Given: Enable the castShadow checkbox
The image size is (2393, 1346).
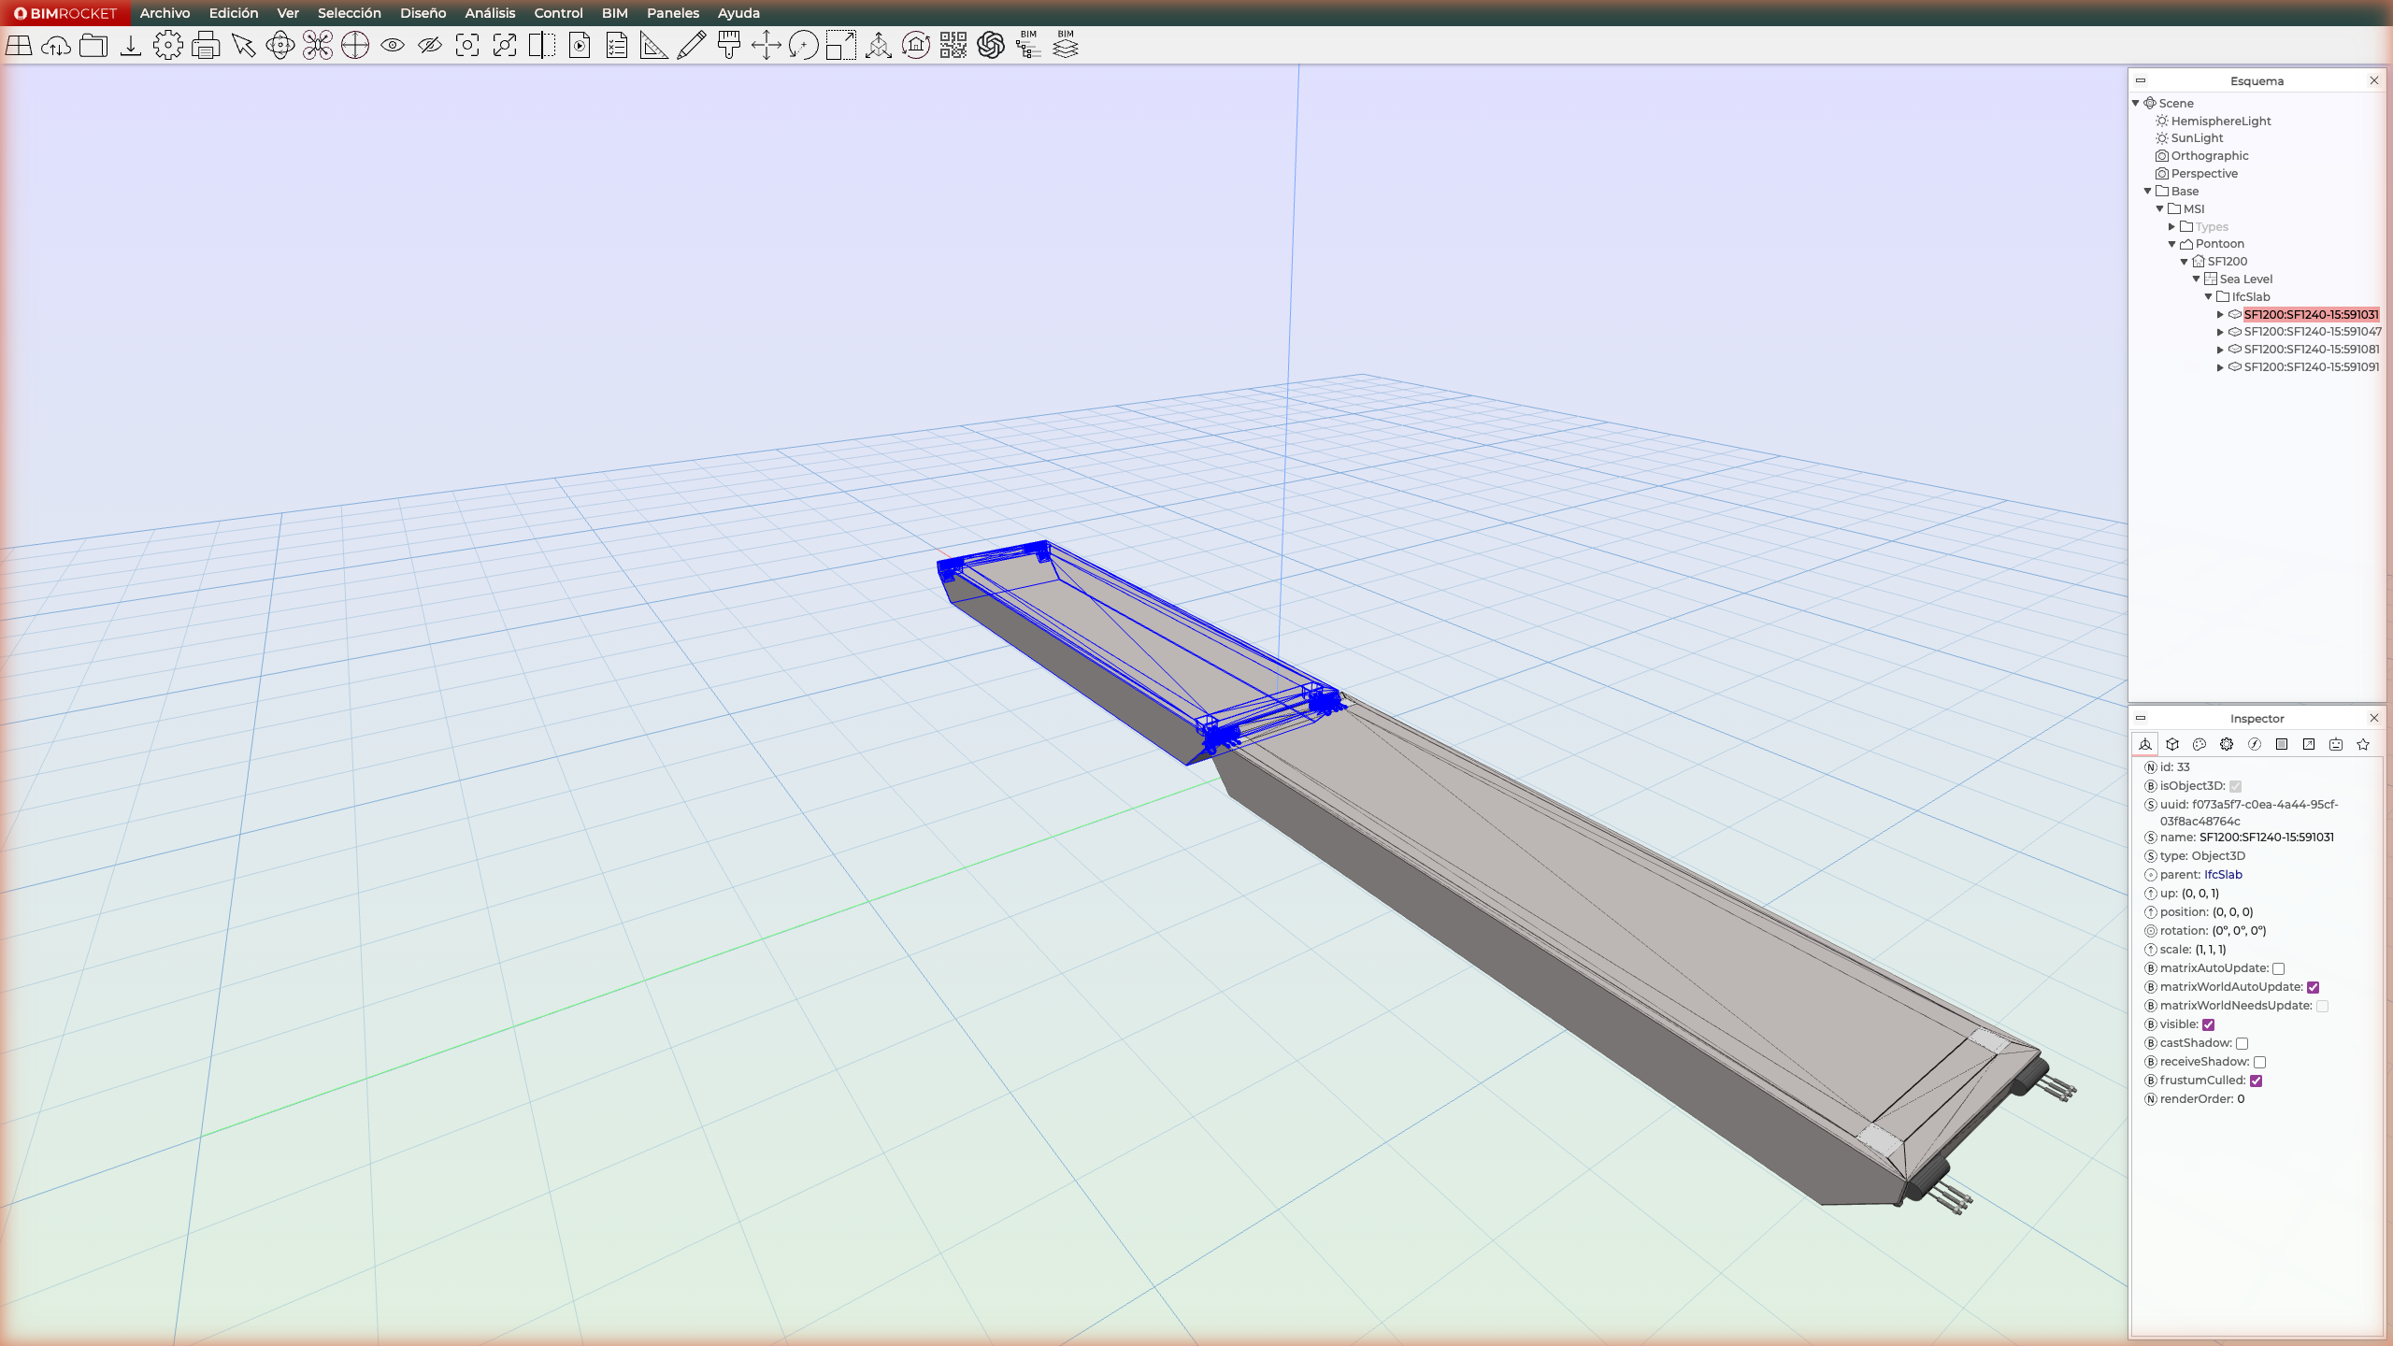Looking at the screenshot, I should 2242,1043.
